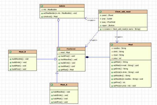Click the class icon in Meal header
157x105 pixels.
[x=112, y=44]
